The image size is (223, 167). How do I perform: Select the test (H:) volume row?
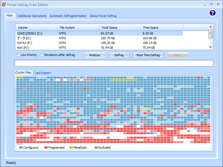99,48
